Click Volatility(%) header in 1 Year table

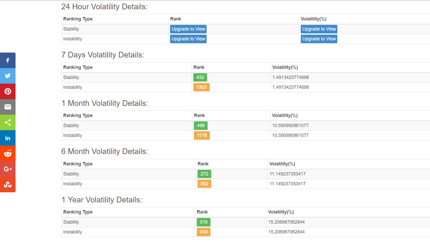click(x=281, y=212)
